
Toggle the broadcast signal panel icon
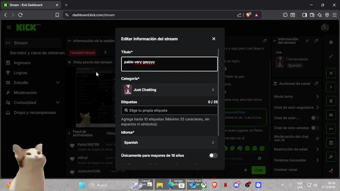tap(331, 129)
